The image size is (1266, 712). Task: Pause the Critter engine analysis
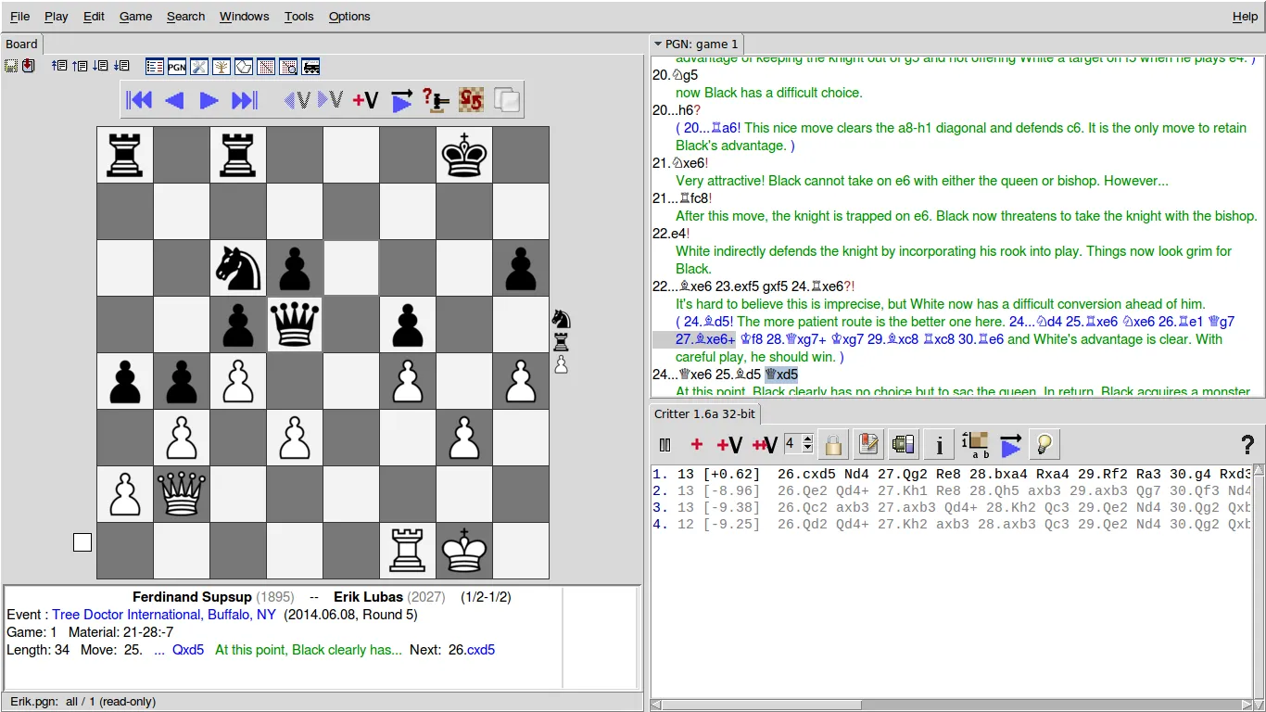pos(665,445)
